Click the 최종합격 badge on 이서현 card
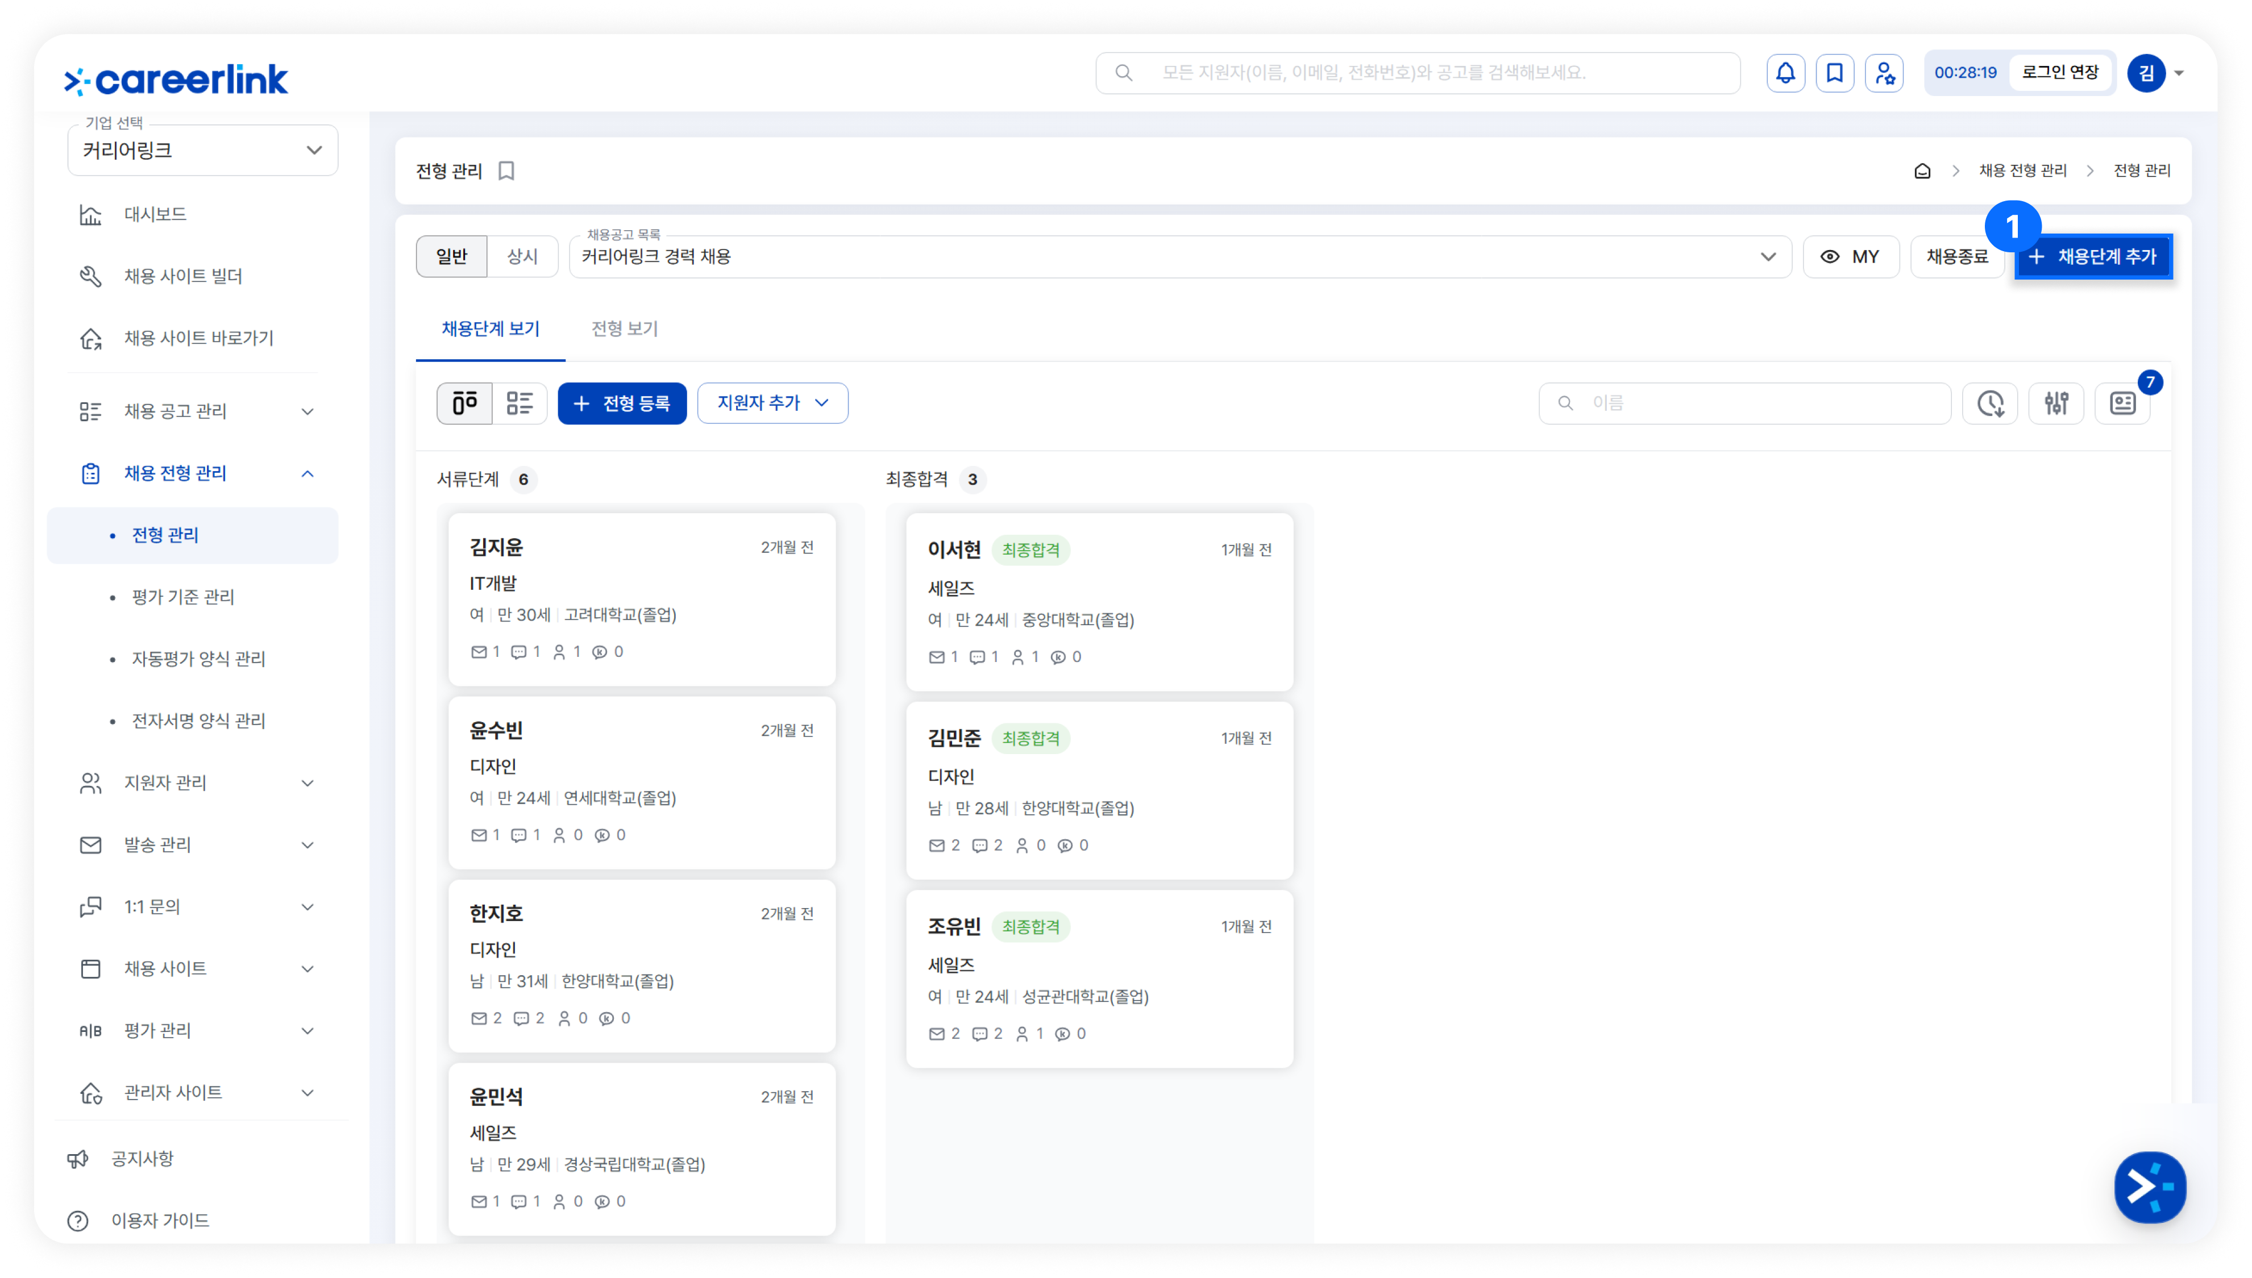 [1031, 550]
